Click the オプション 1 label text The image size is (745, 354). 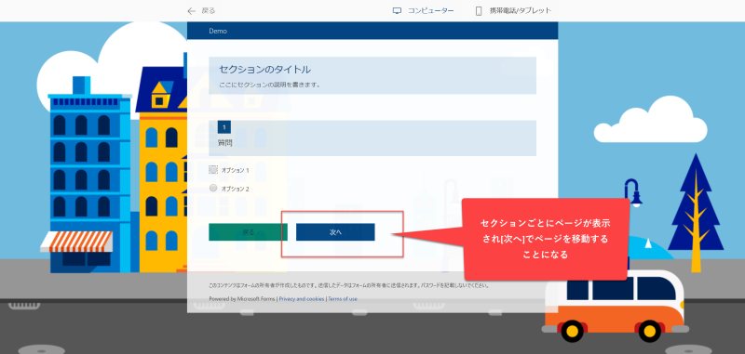(x=236, y=170)
